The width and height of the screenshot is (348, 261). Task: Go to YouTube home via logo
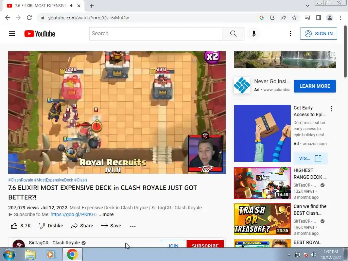[x=40, y=34]
